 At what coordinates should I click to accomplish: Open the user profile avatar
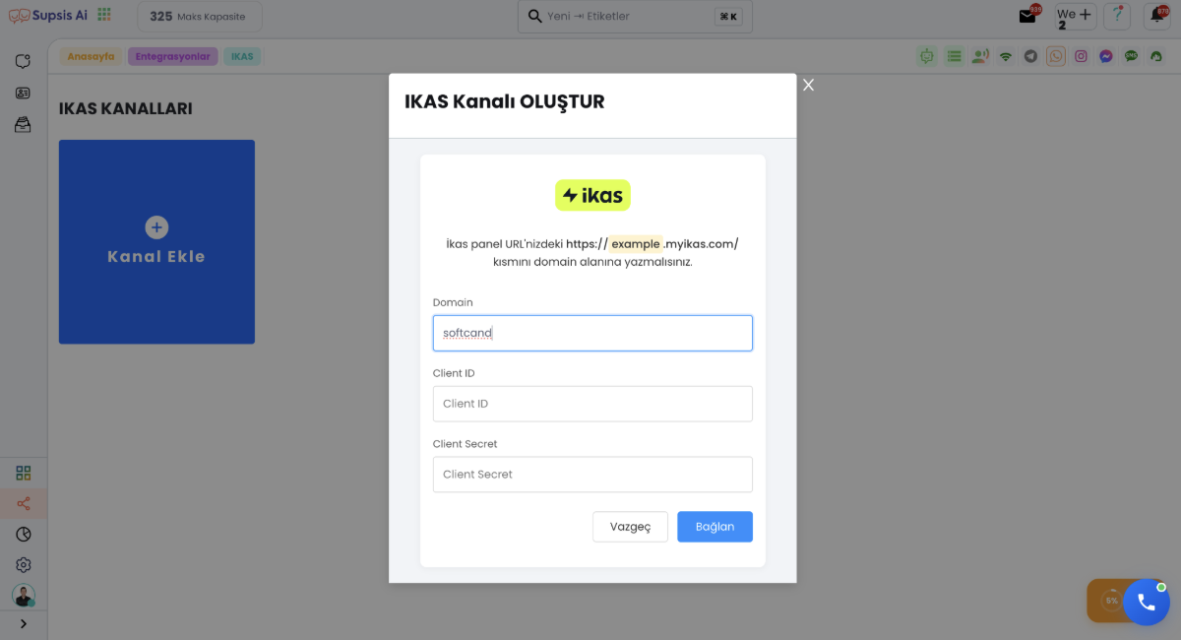(x=24, y=596)
